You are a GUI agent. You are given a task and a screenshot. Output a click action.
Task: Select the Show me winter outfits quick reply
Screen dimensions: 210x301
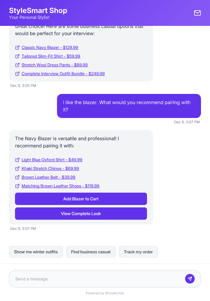click(x=36, y=252)
